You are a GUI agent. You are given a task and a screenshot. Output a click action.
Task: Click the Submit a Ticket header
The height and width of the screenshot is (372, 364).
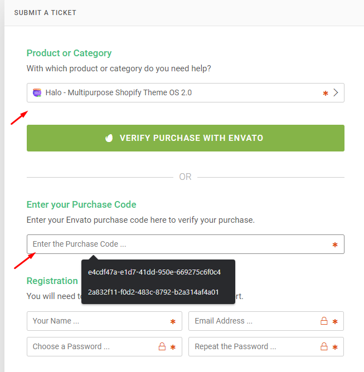(45, 13)
